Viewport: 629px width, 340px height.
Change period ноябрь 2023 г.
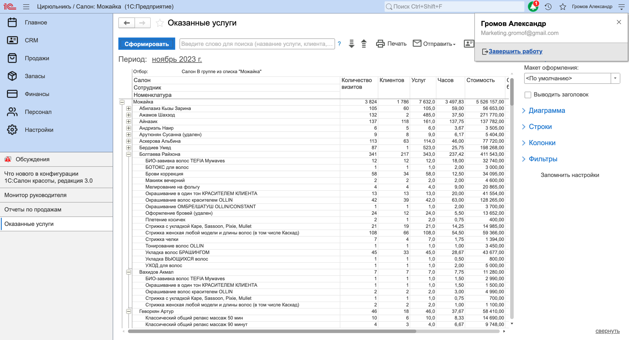click(x=177, y=59)
